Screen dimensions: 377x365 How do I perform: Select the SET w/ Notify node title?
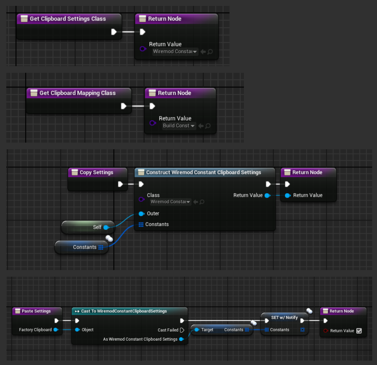point(285,317)
